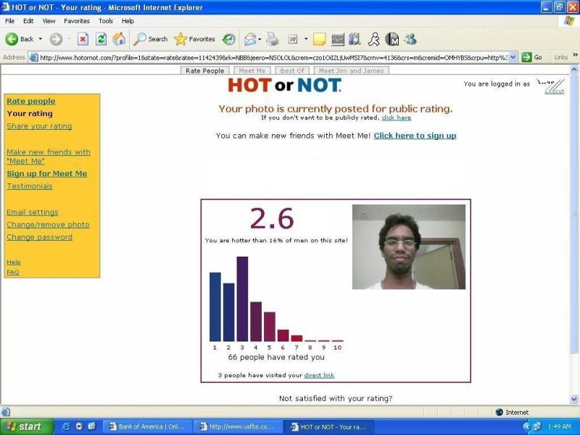
Task: Click the 'Click here to sign up' link
Action: 415,136
